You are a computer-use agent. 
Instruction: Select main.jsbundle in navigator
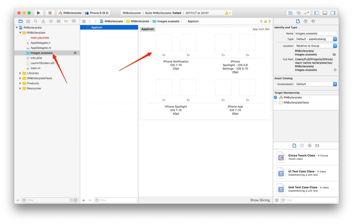[x=40, y=38]
